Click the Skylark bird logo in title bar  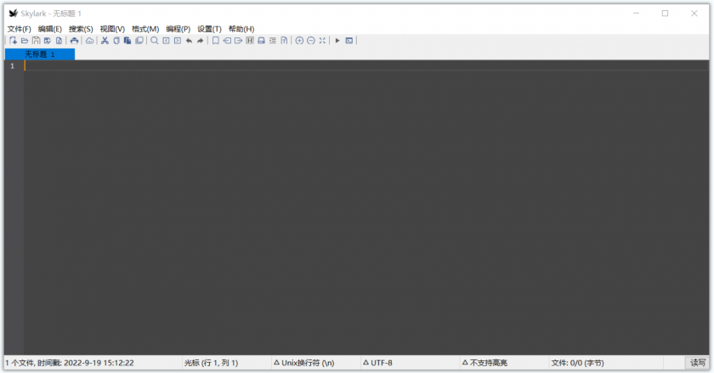(14, 14)
